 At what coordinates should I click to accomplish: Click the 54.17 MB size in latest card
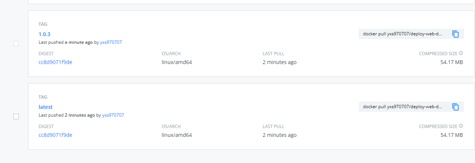(x=451, y=135)
